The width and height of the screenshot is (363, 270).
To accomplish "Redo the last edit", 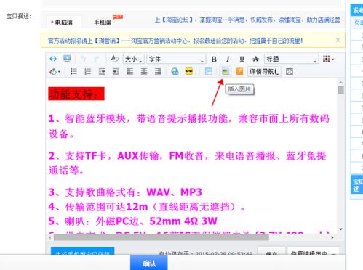I will [x=97, y=59].
